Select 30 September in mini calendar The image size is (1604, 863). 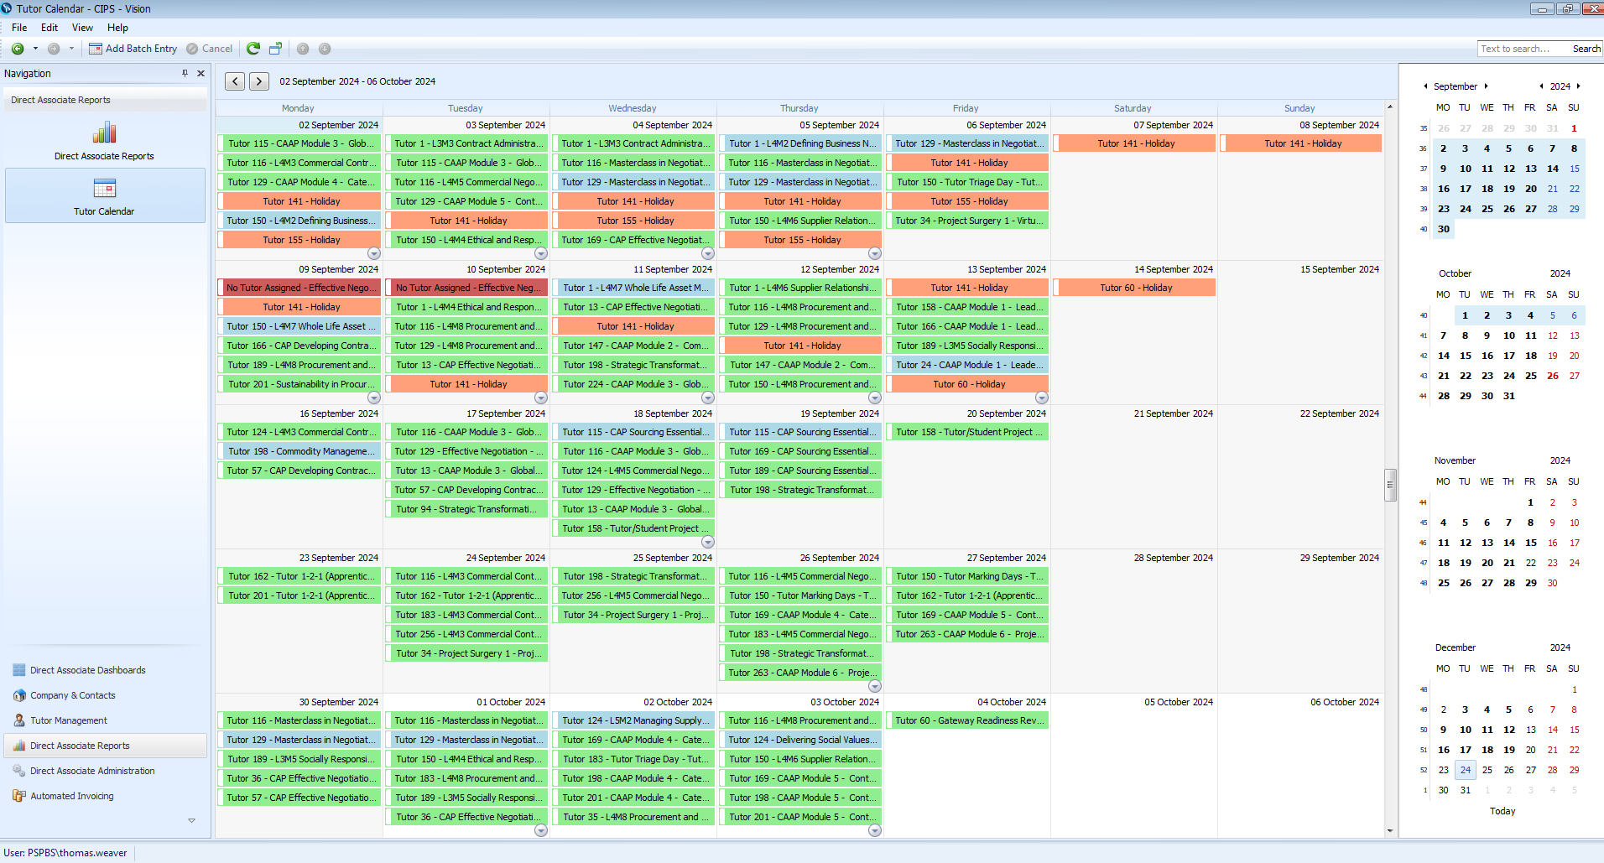pyautogui.click(x=1443, y=229)
